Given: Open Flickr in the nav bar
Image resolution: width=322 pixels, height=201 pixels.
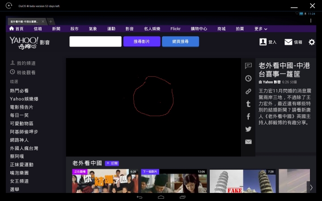Looking at the screenshot, I should pyautogui.click(x=175, y=29).
